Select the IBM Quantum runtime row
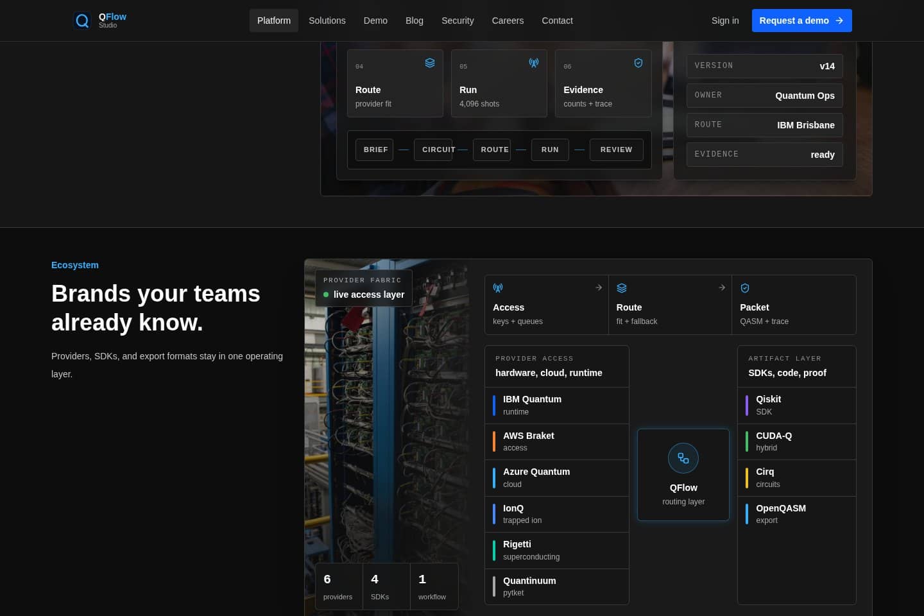Viewport: 924px width, 616px height. [x=557, y=406]
